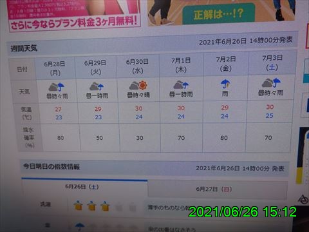
Task: Click the 週間天気 section heading
Action: 24,48
